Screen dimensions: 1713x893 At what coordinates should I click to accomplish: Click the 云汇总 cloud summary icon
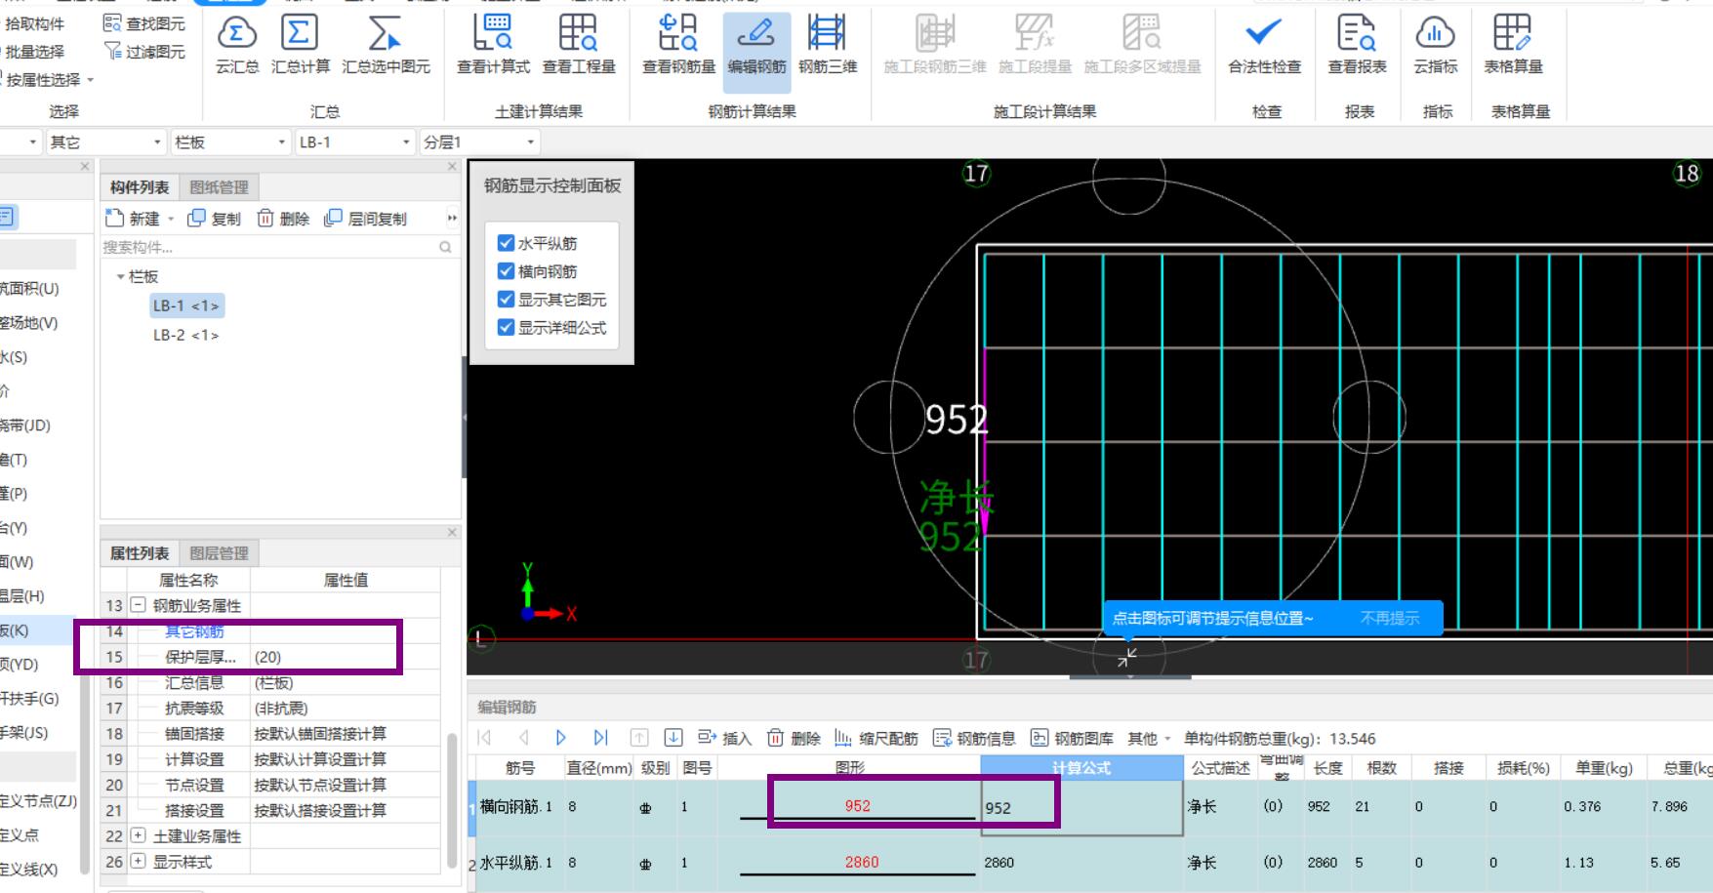(x=237, y=45)
